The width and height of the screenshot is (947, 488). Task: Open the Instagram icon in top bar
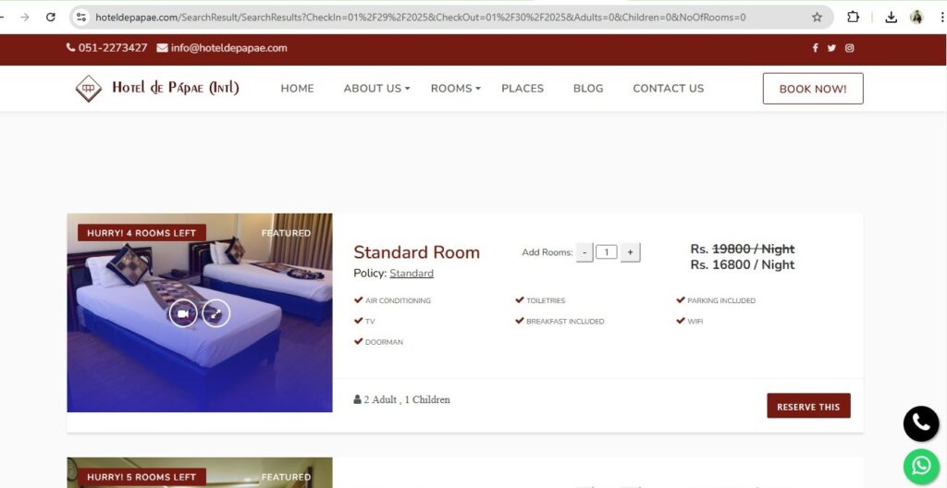(x=849, y=48)
